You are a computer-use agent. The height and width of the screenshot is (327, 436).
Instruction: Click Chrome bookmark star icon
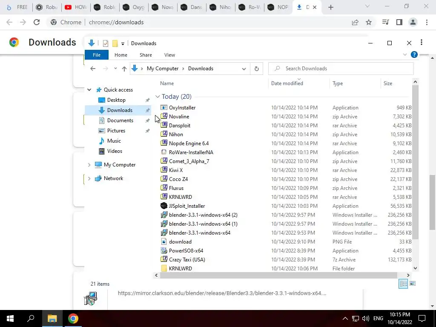pyautogui.click(x=369, y=22)
